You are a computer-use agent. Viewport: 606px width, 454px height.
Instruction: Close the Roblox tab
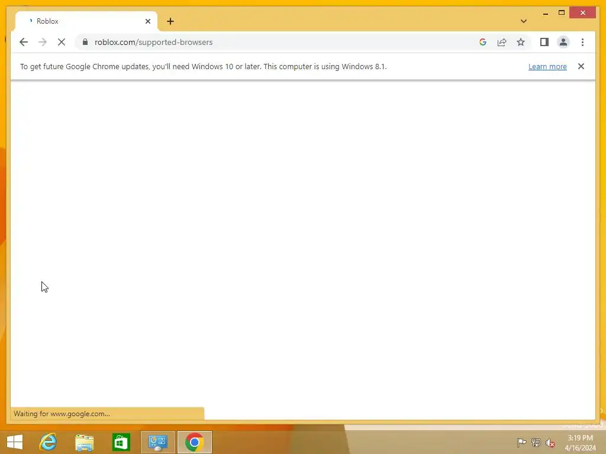coord(147,21)
